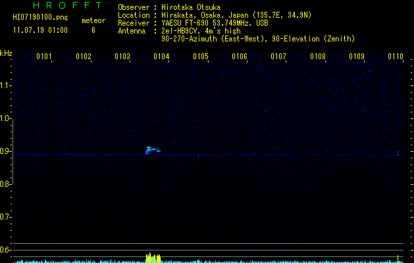
Task: Click the small echo dot below 0110
Action: tap(398, 153)
